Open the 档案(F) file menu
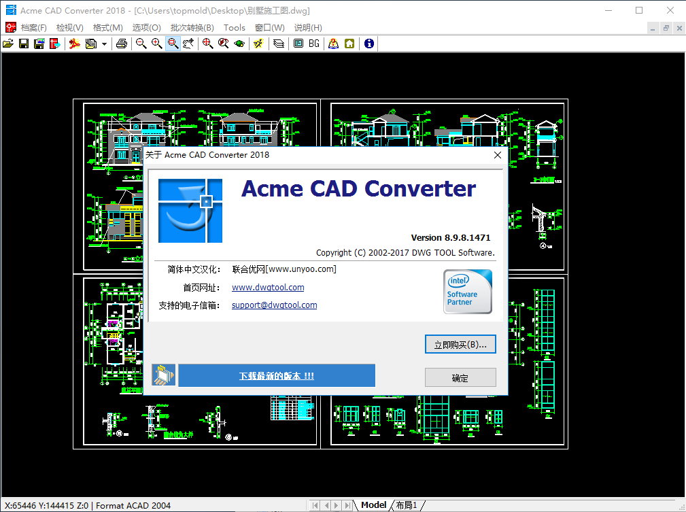686x512 pixels. tap(33, 28)
